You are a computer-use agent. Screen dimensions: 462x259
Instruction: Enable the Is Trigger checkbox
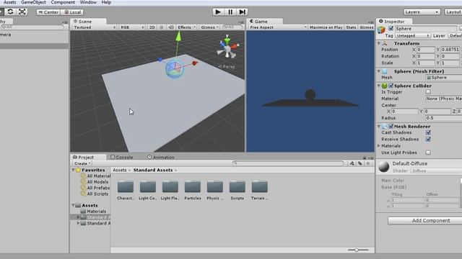click(x=428, y=92)
